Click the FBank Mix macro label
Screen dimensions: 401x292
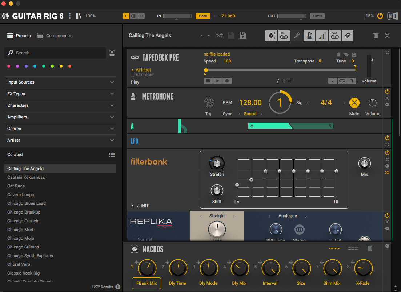point(146,283)
